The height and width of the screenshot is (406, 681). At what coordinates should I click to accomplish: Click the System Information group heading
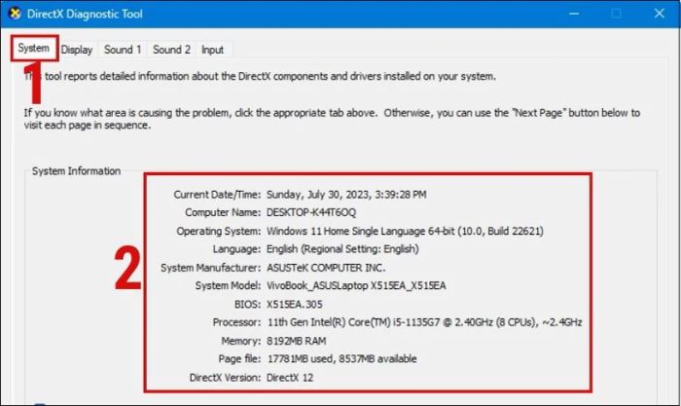coord(77,170)
